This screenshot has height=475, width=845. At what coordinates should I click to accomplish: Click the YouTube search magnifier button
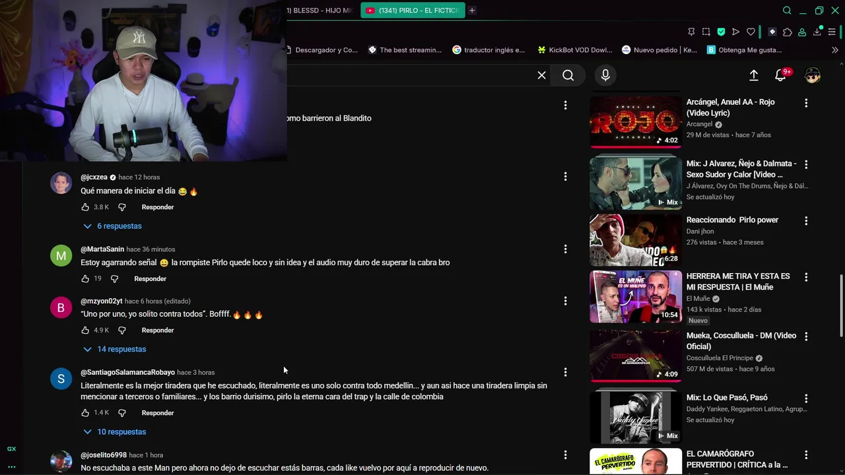568,75
